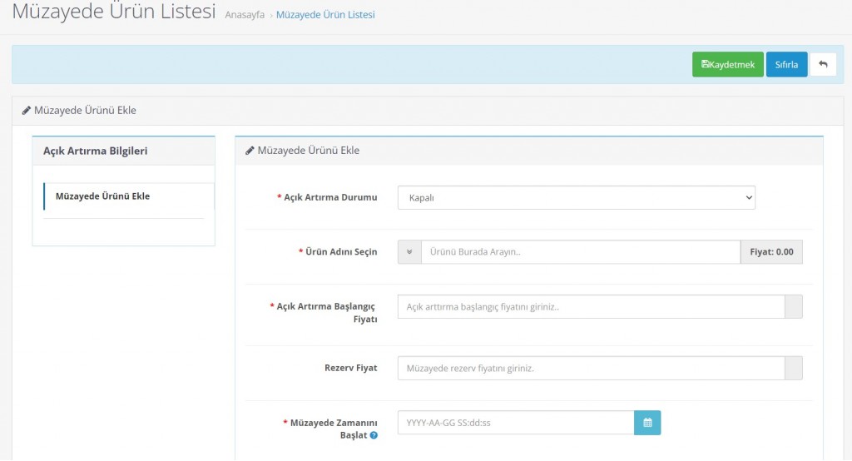This screenshot has width=852, height=461.
Task: Click the Fiyat: 0.00 price label
Action: coord(771,252)
